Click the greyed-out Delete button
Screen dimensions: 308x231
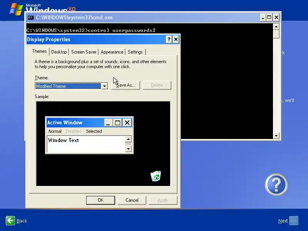157,85
